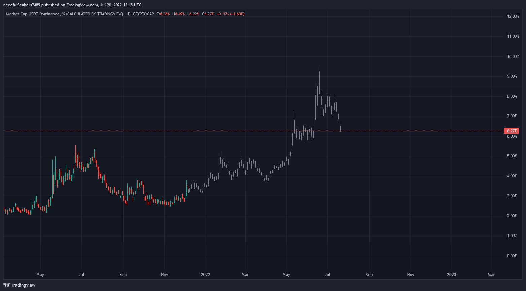Click the high value H6.49% in legend
The width and height of the screenshot is (526, 291).
click(179, 14)
